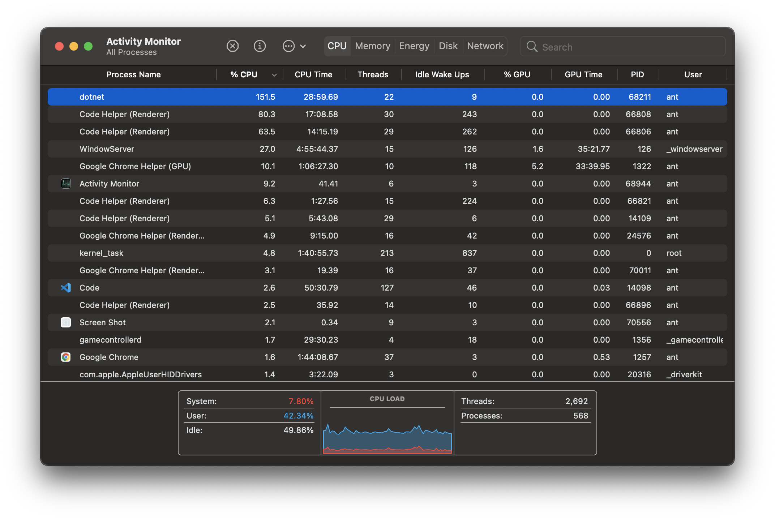The height and width of the screenshot is (519, 775).
Task: Click the Processes count 568
Action: (x=581, y=416)
